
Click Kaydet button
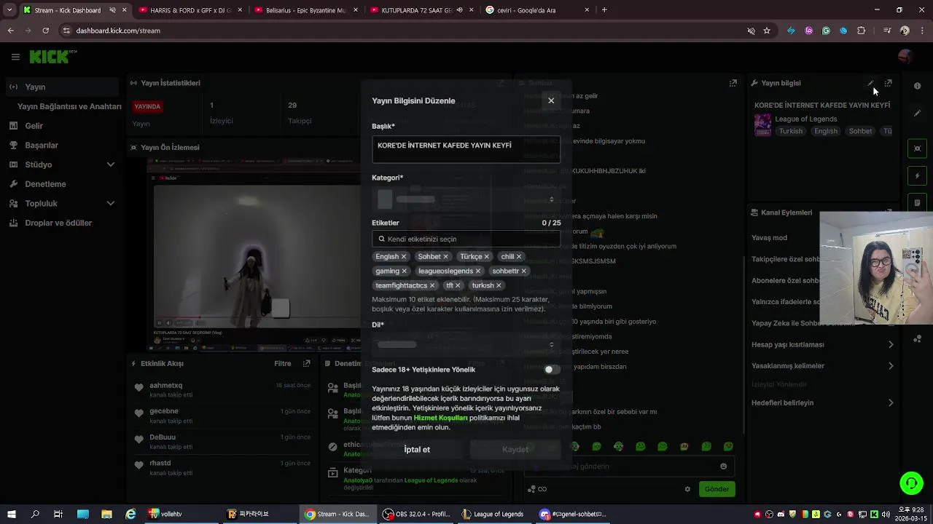point(515,450)
